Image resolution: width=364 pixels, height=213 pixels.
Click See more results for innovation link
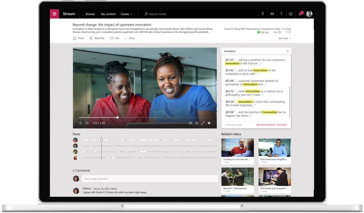coord(271,125)
